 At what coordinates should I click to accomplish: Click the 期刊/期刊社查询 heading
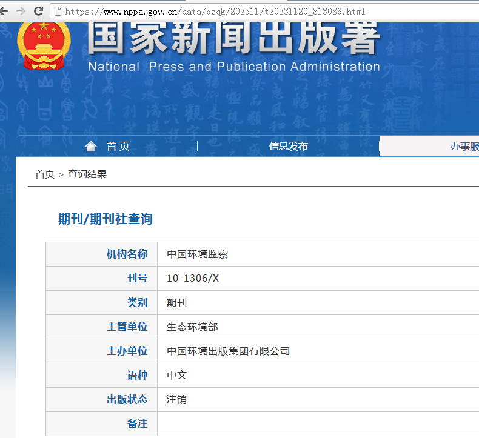click(105, 219)
